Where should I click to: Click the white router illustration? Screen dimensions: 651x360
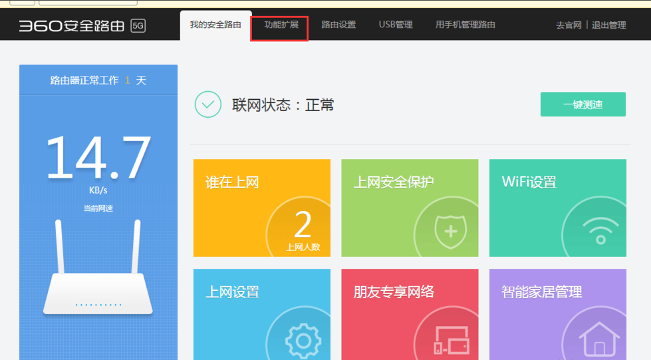pyautogui.click(x=98, y=267)
